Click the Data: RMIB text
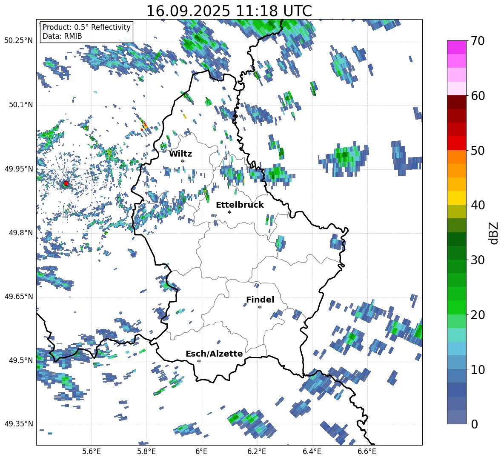Image resolution: width=504 pixels, height=460 pixels. coord(62,36)
